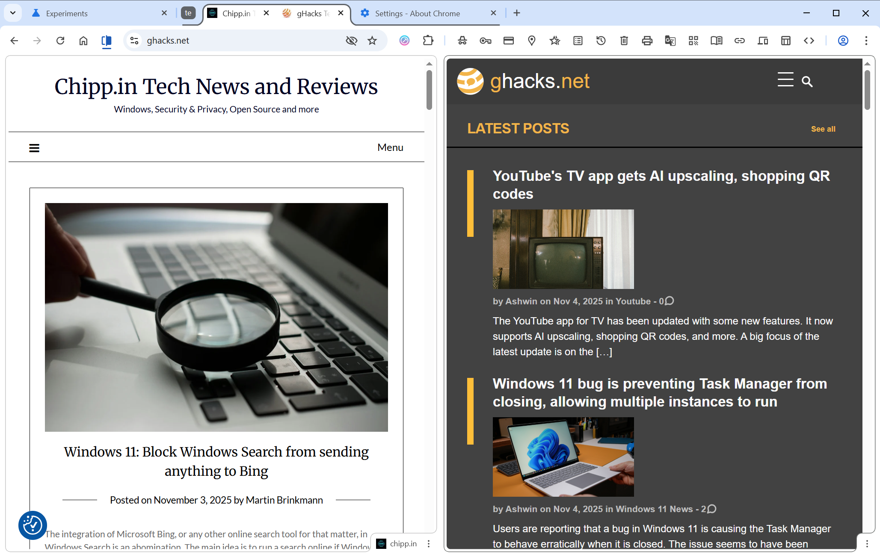Expand ghacks.net hamburger menu

tap(785, 80)
